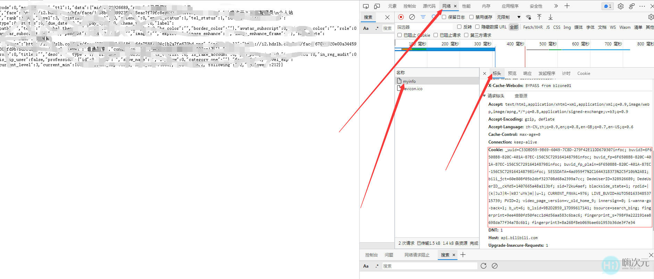Open the DevTools settings gear
Viewport: 654px width, 279px height.
(621, 6)
